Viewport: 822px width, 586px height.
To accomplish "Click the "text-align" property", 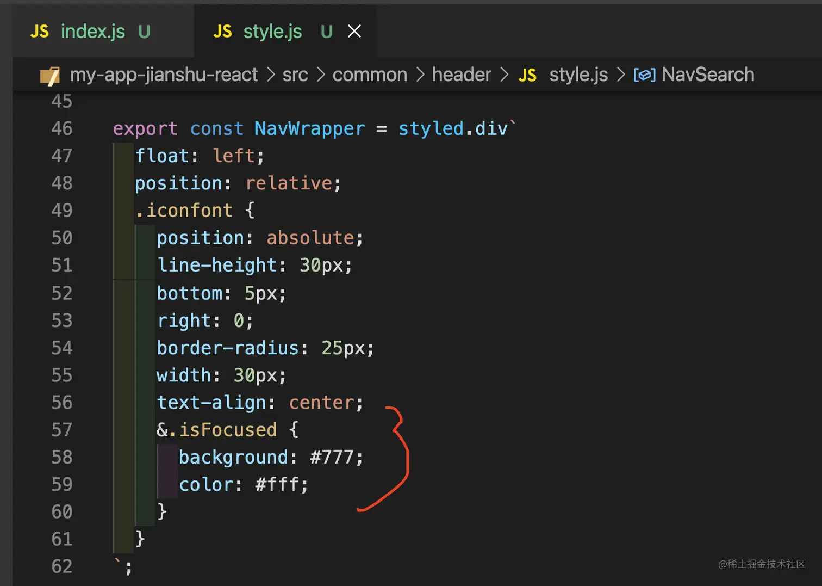I will point(211,403).
